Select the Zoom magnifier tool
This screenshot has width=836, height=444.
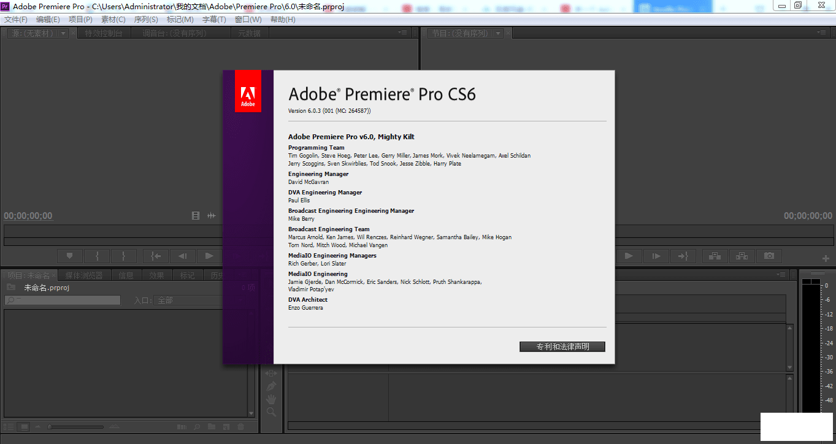[271, 412]
